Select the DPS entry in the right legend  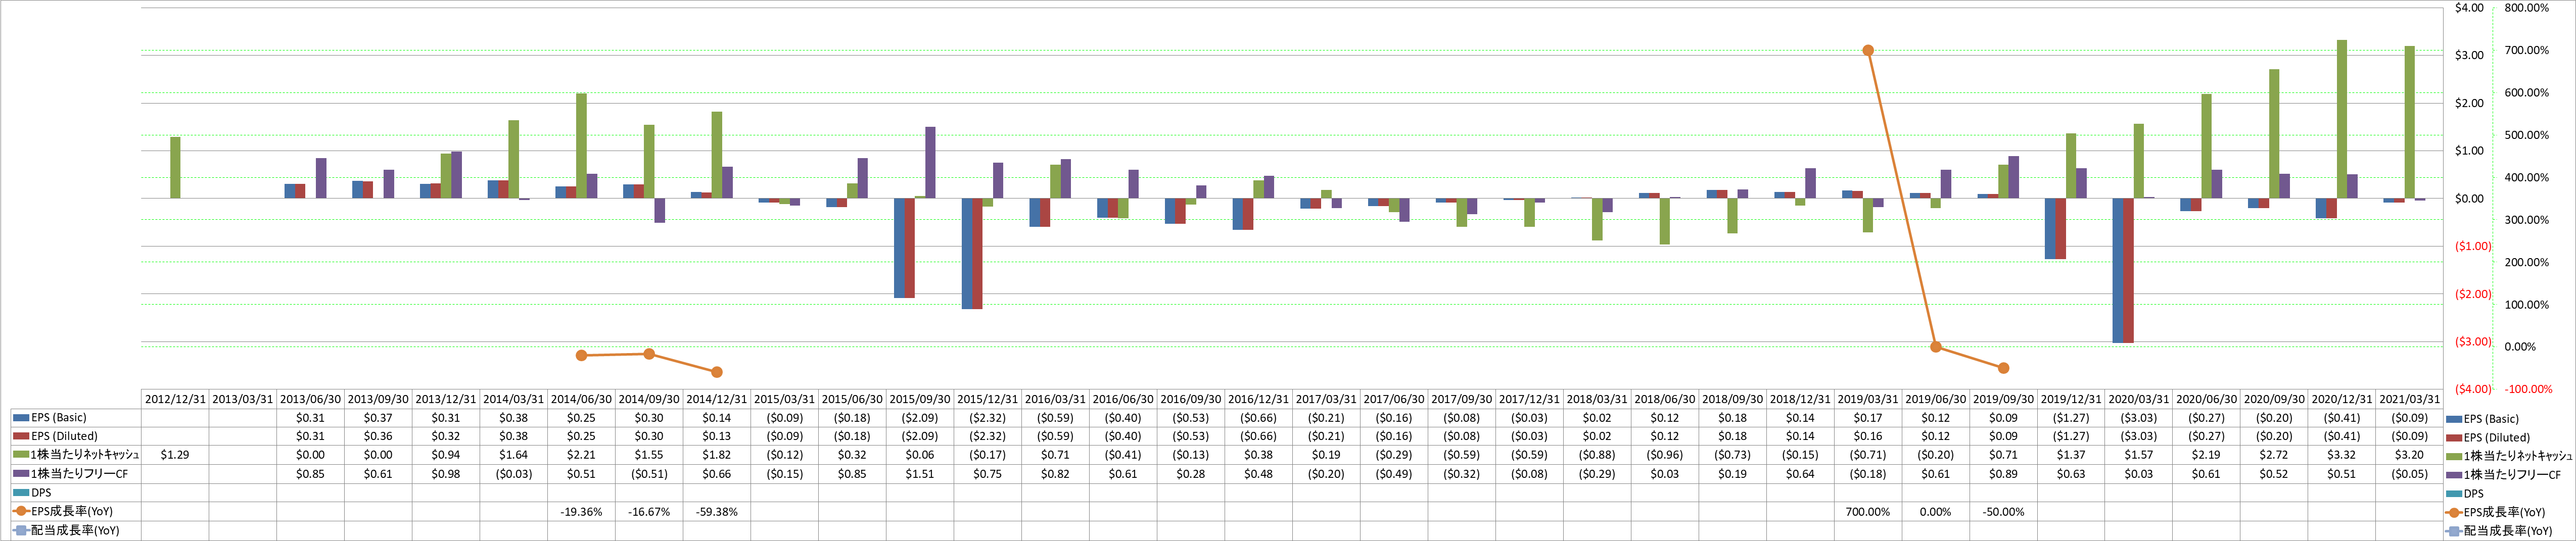(x=2465, y=494)
